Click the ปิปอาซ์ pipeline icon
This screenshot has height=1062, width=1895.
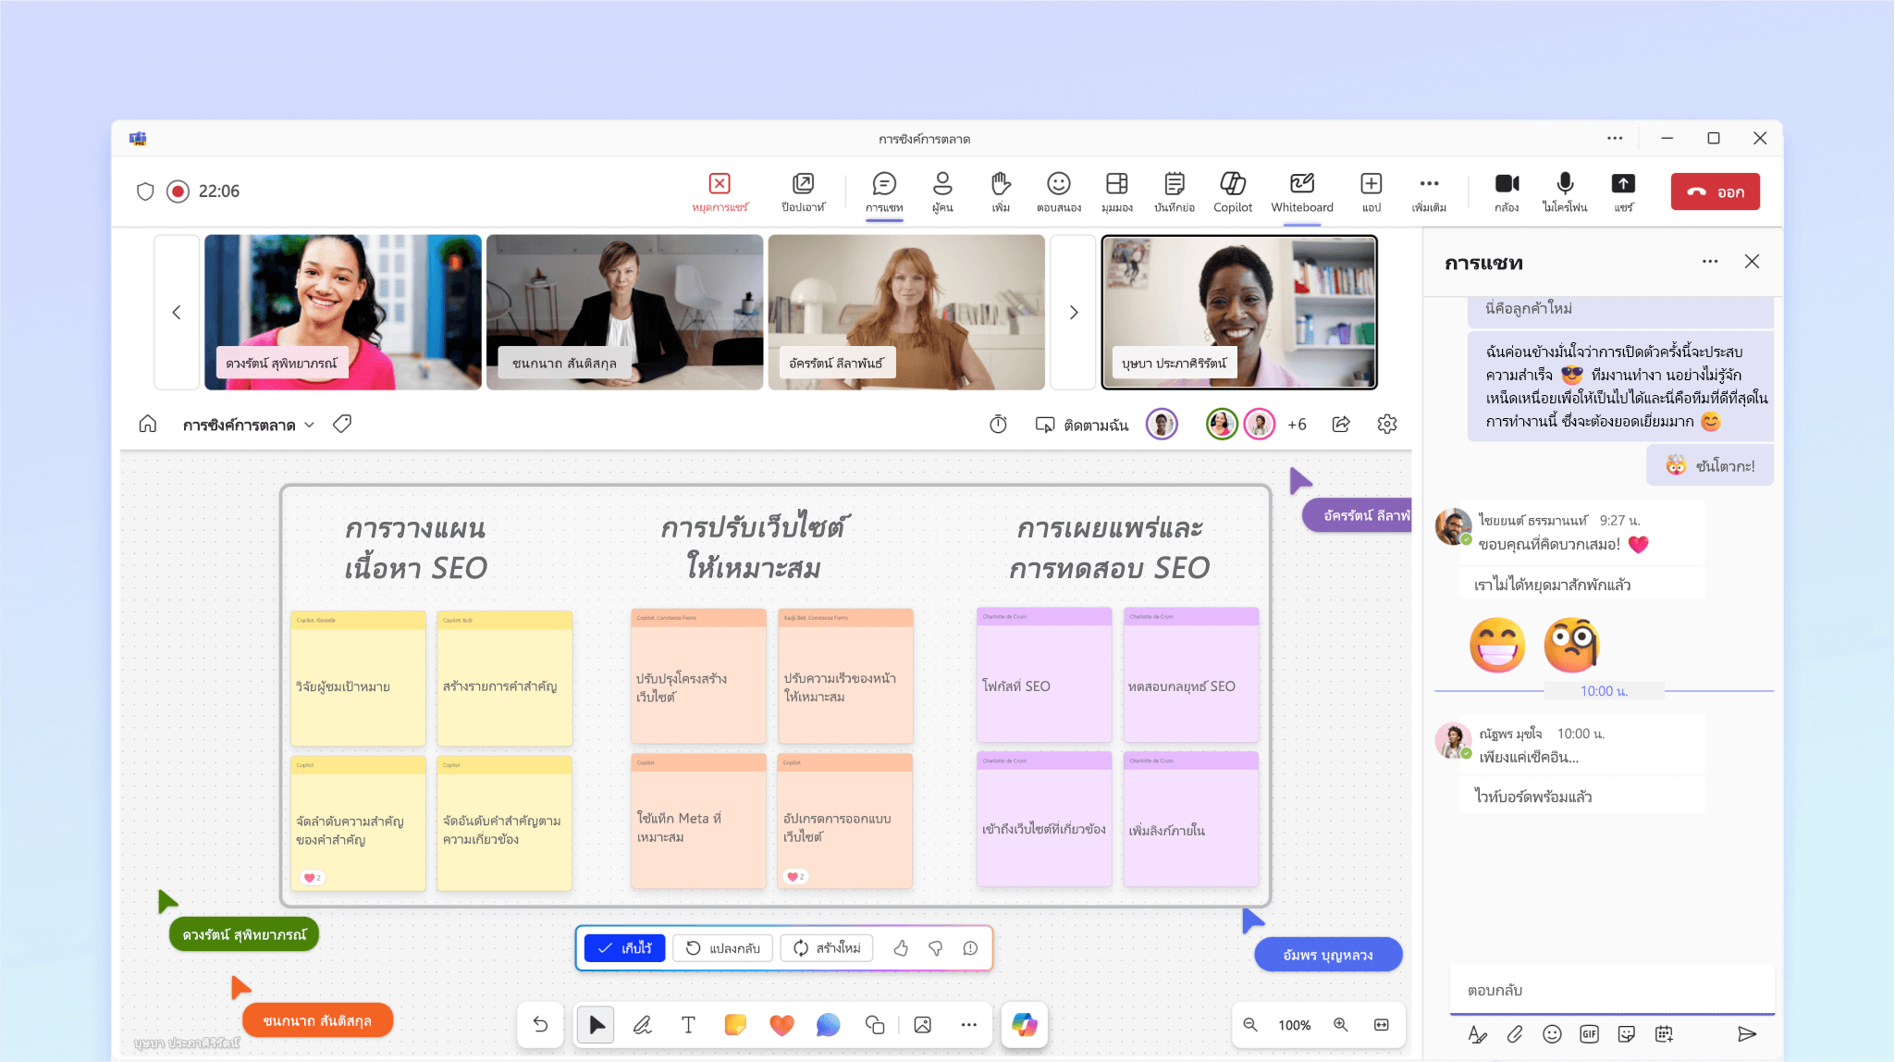(803, 190)
